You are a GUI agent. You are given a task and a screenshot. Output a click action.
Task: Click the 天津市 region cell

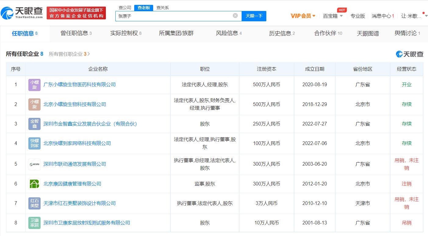pos(363,203)
